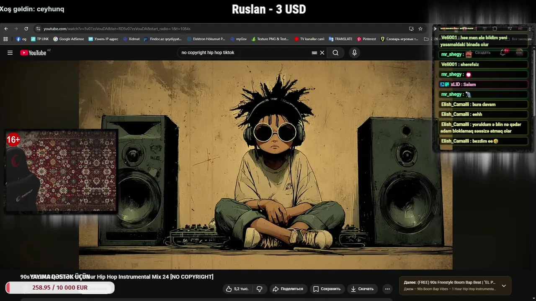Click the YAYIMA DƏSTƏK ÜÇÜN label
This screenshot has height=301, width=536.
[x=60, y=277]
